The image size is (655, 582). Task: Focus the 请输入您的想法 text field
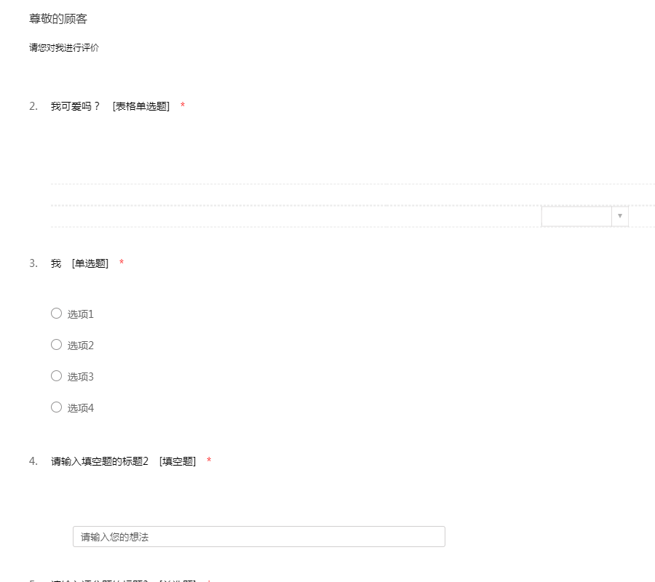click(x=258, y=537)
